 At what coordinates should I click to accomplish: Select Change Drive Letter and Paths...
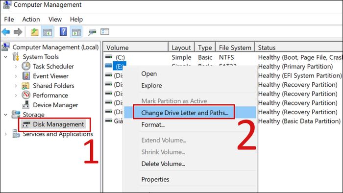tap(190, 113)
